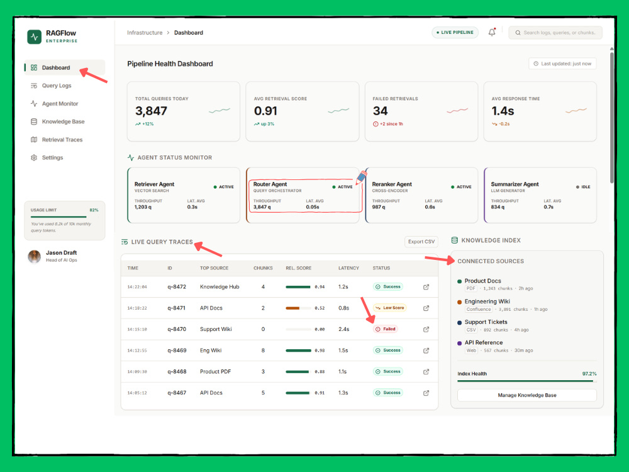The image size is (629, 472).
Task: Click the Query Logs list icon
Action: tap(34, 86)
